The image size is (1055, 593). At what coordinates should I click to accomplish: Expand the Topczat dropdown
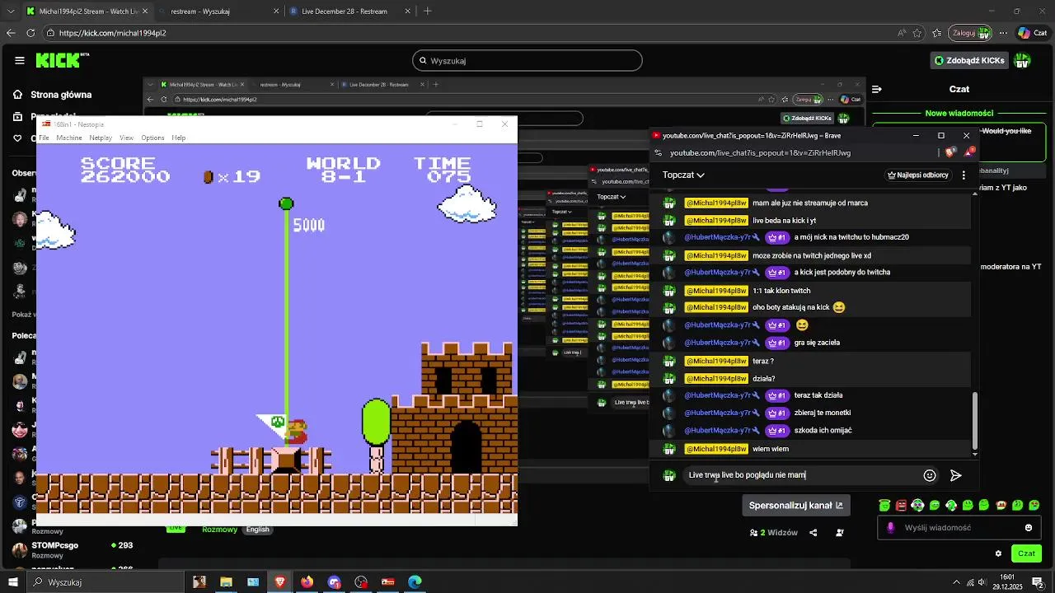(x=683, y=175)
